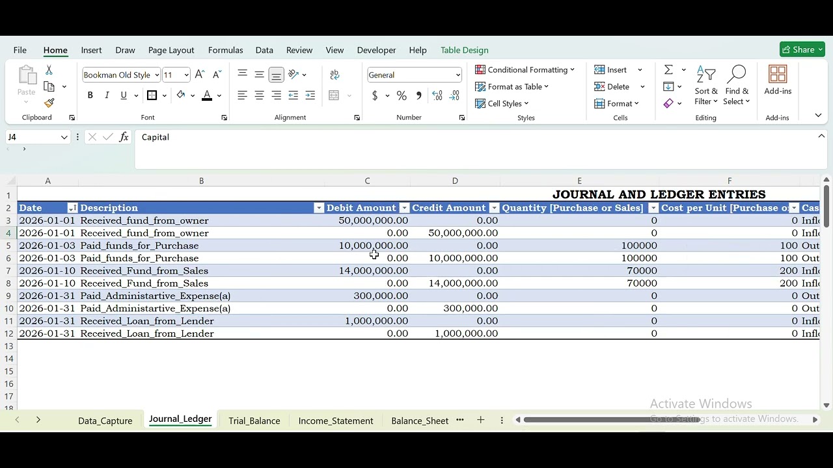Open the font name dropdown

click(x=156, y=75)
